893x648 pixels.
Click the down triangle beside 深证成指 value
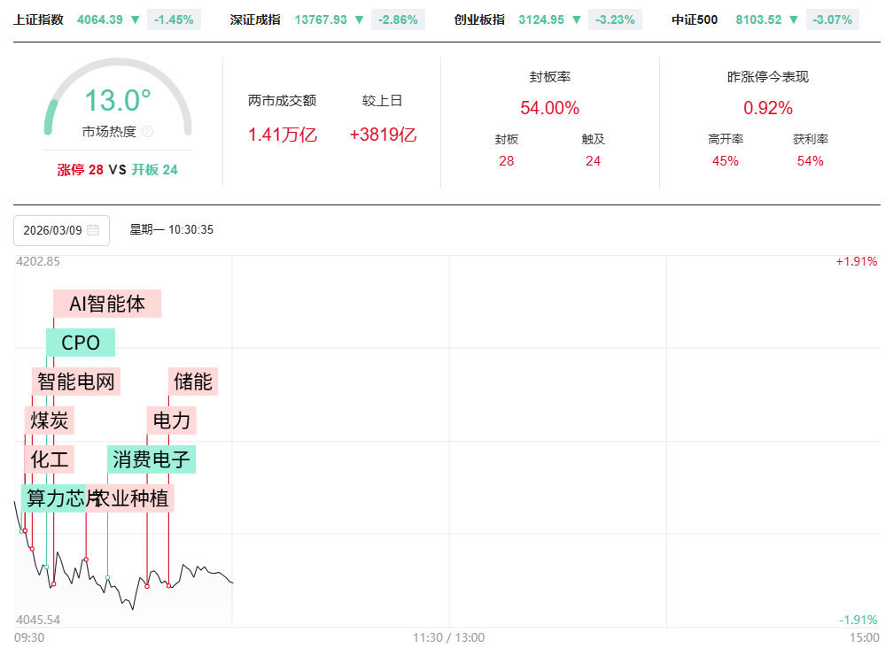pyautogui.click(x=361, y=19)
